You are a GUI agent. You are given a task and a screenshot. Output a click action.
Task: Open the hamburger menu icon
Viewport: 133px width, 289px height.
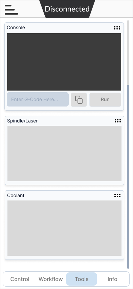point(11,9)
